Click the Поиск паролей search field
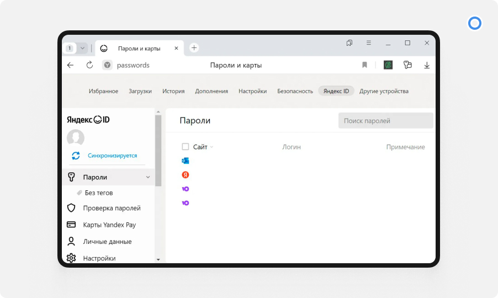The image size is (498, 298). pyautogui.click(x=385, y=120)
